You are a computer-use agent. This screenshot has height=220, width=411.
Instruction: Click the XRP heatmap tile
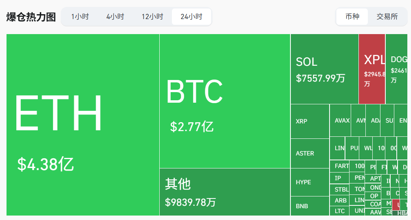pyautogui.click(x=310, y=121)
